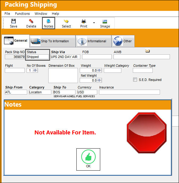Click the Weight Category label
The image size is (179, 183).
[117, 66]
